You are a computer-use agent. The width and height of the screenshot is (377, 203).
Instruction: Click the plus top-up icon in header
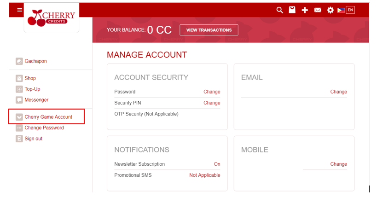[x=305, y=10]
